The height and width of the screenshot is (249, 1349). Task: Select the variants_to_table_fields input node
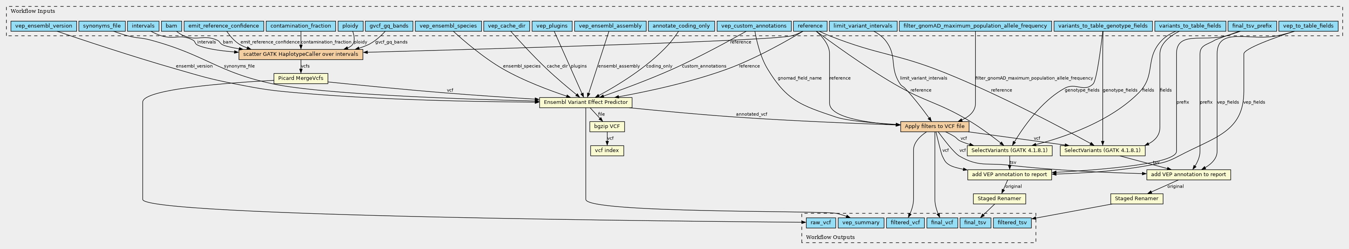pyautogui.click(x=1190, y=26)
